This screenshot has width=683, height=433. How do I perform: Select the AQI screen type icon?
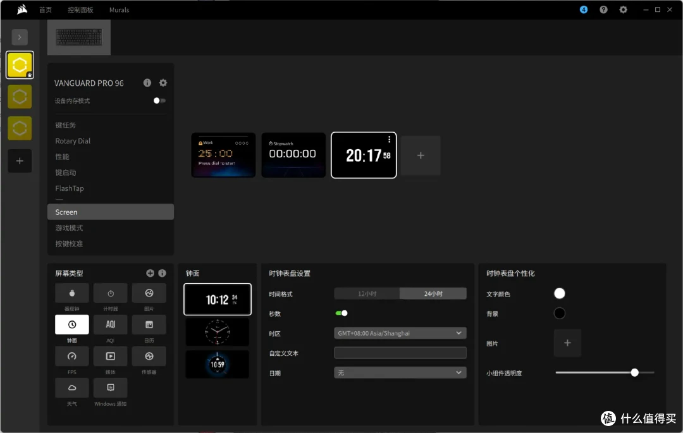pos(110,325)
